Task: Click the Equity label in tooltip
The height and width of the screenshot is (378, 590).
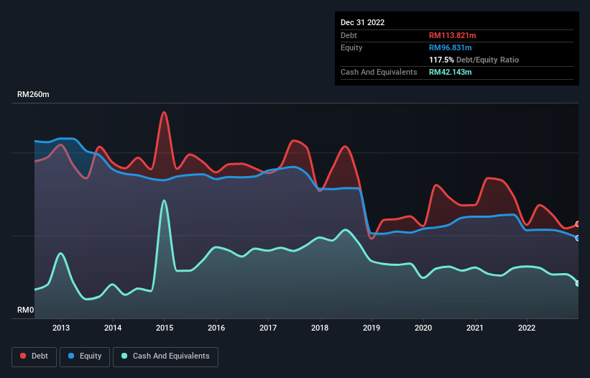Action: click(x=351, y=47)
